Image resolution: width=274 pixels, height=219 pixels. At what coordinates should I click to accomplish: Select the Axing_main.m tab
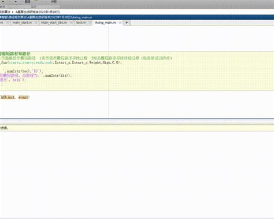pyautogui.click(x=105, y=23)
